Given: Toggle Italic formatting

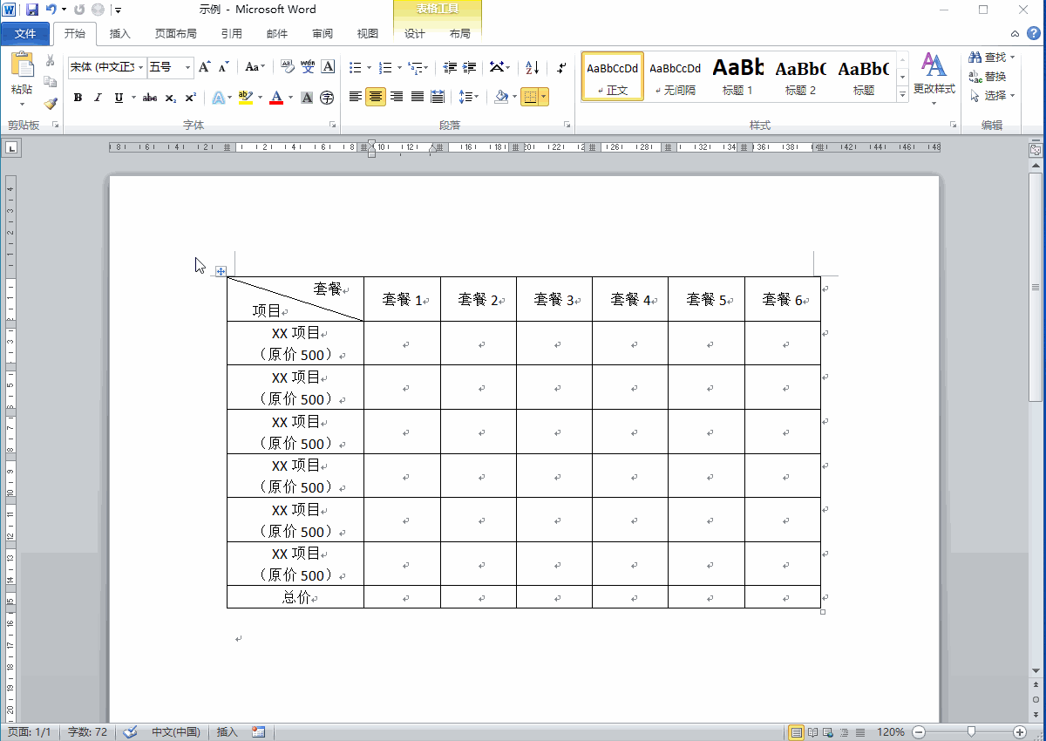Looking at the screenshot, I should coord(98,98).
